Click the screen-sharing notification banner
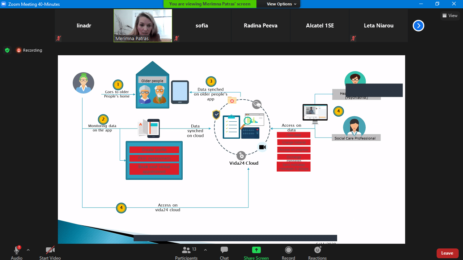Screen dimensions: 463x260 (x=210, y=4)
